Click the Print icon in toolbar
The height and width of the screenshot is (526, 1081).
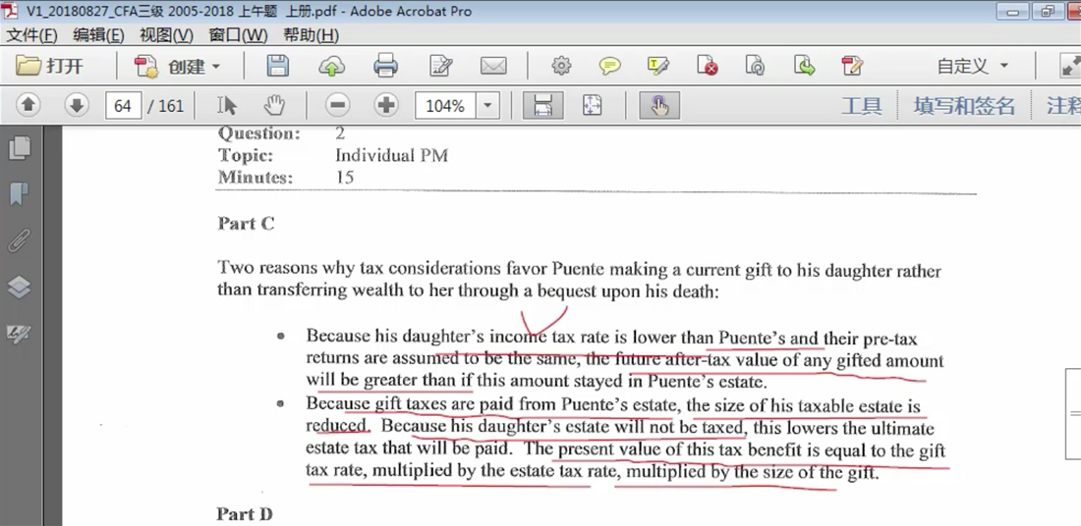[385, 67]
